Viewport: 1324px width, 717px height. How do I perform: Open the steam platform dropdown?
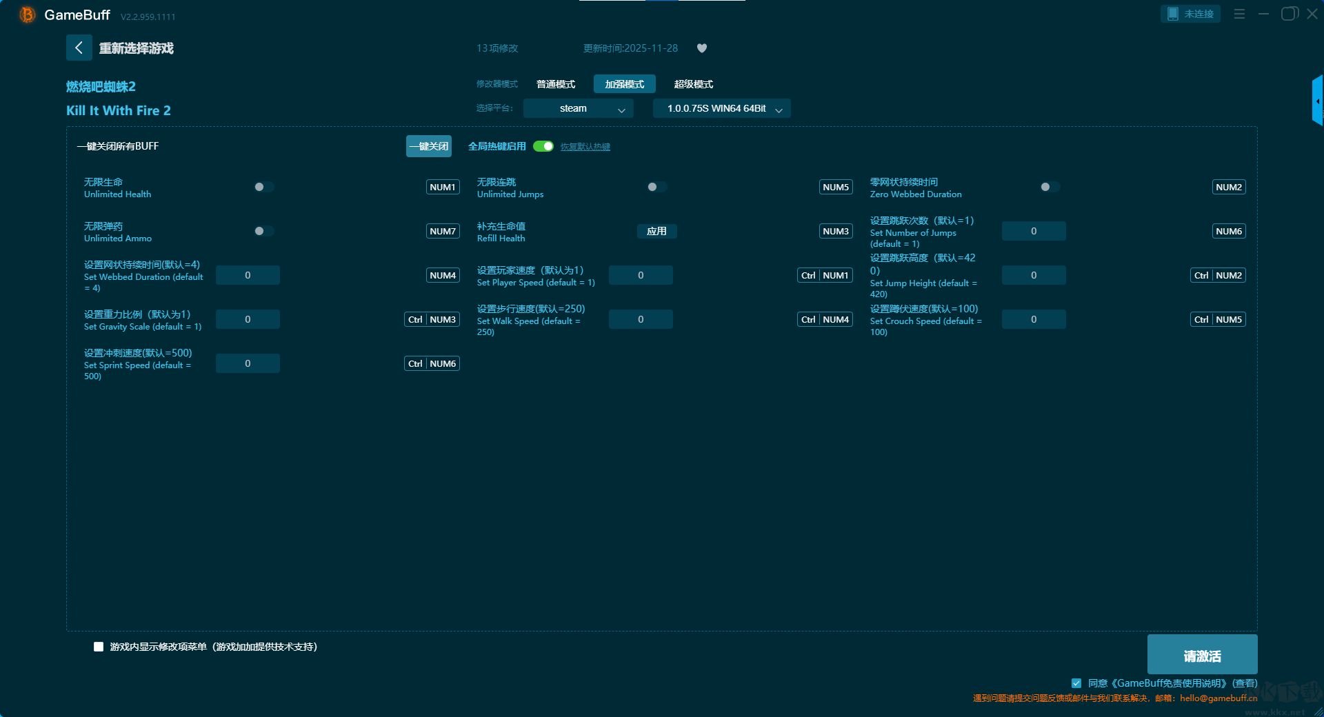(x=578, y=108)
